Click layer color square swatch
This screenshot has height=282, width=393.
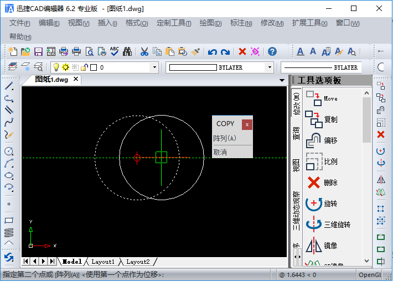pos(94,67)
